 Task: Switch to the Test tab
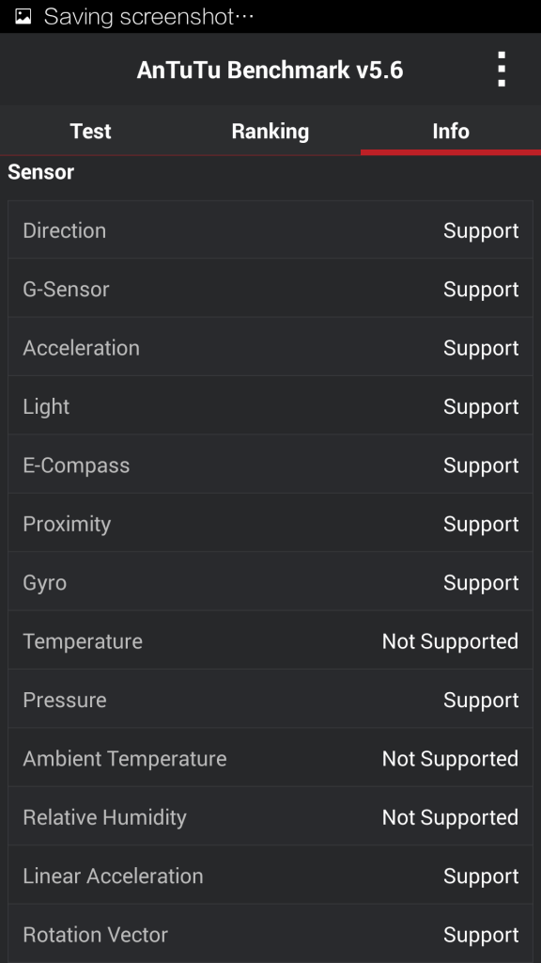coord(90,131)
